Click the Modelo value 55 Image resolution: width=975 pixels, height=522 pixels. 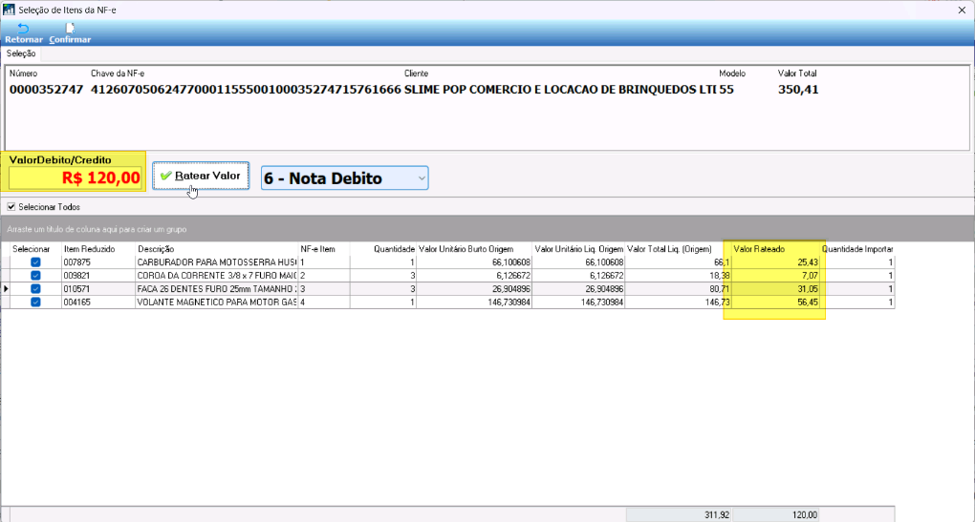726,90
